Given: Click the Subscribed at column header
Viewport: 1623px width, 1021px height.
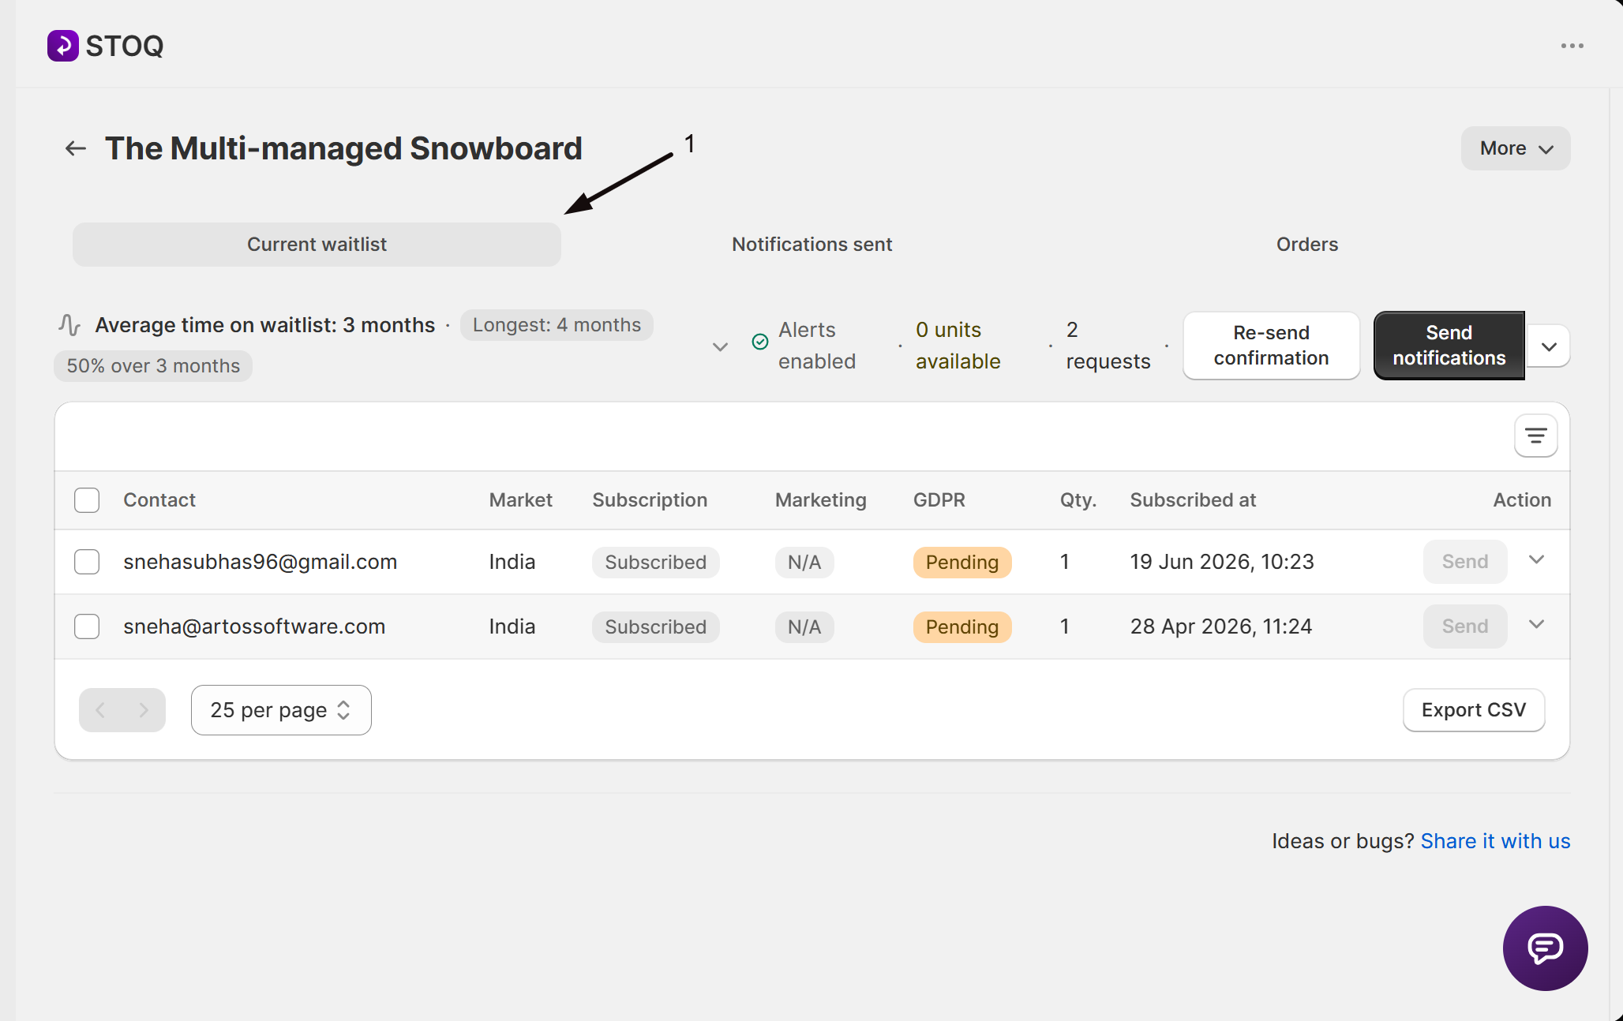Looking at the screenshot, I should coord(1193,500).
